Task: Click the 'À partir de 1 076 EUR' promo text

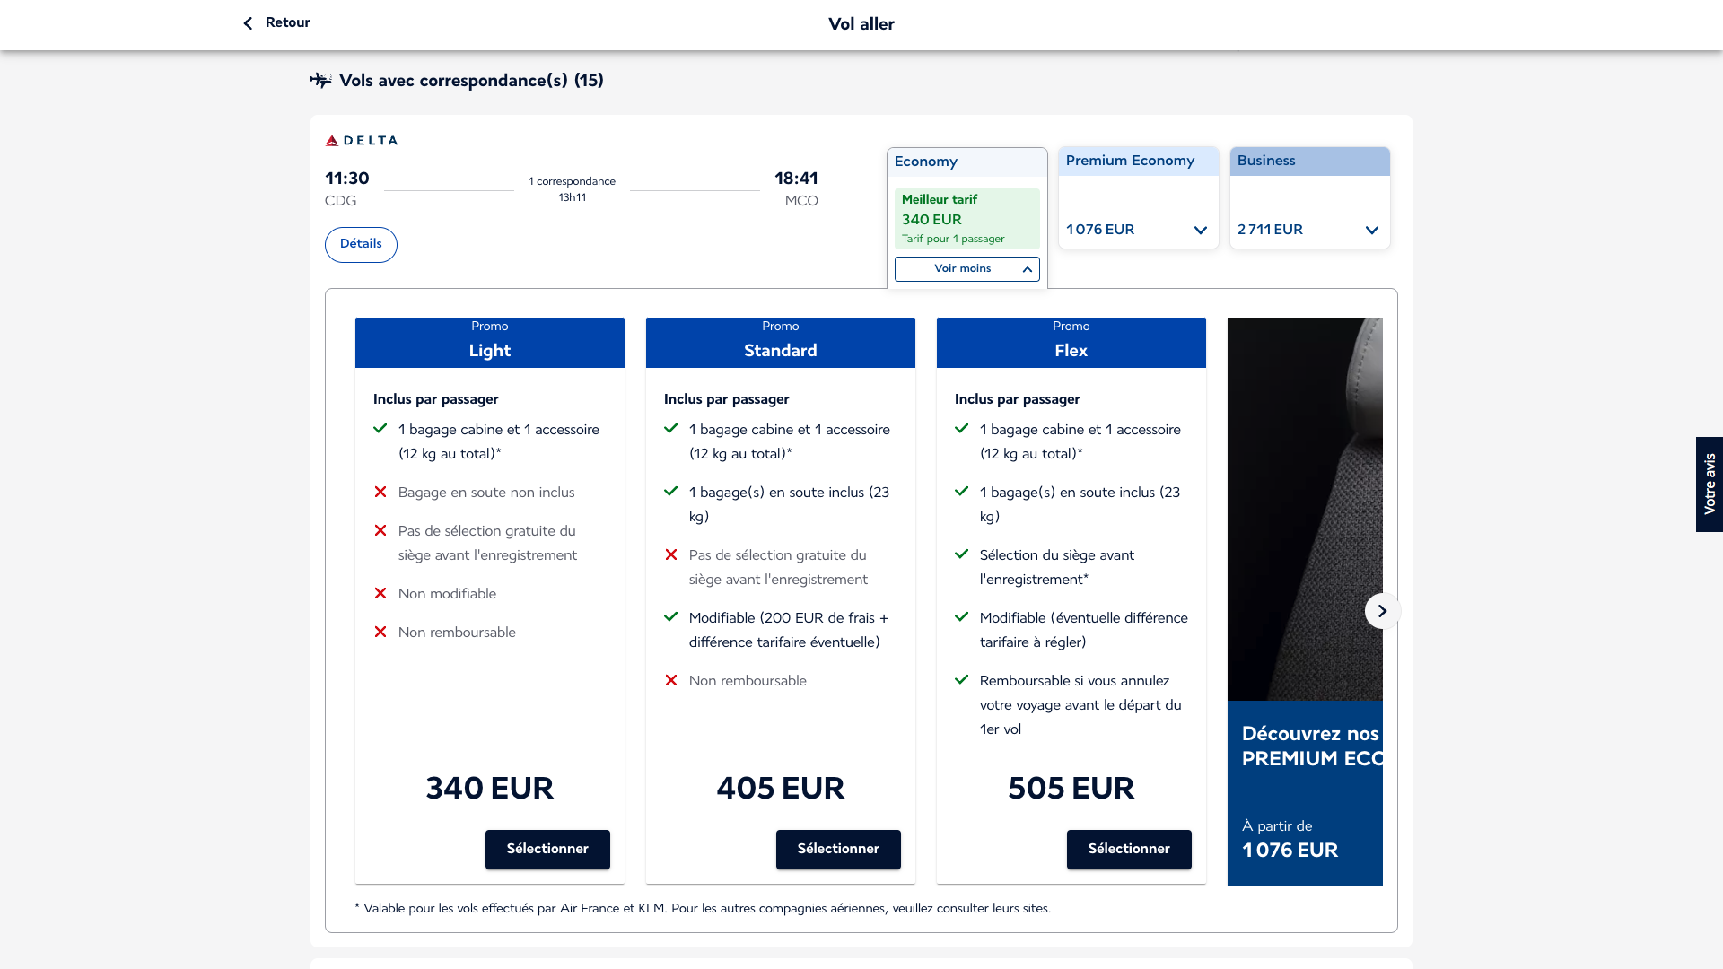Action: (x=1290, y=839)
